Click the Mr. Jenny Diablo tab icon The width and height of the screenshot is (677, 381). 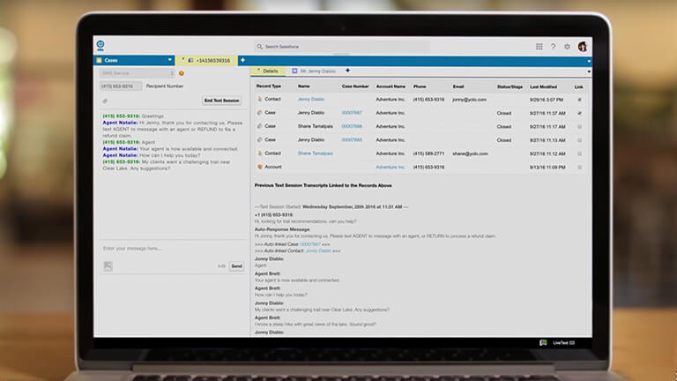[x=294, y=71]
